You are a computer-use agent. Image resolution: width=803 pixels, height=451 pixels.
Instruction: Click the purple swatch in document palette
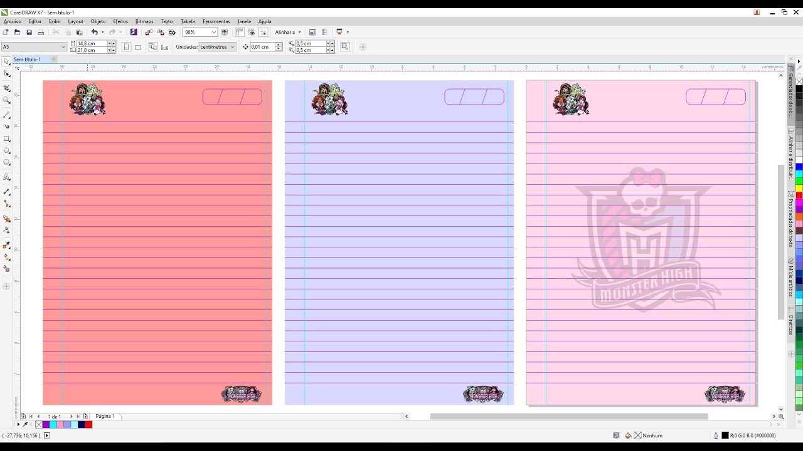click(x=46, y=425)
